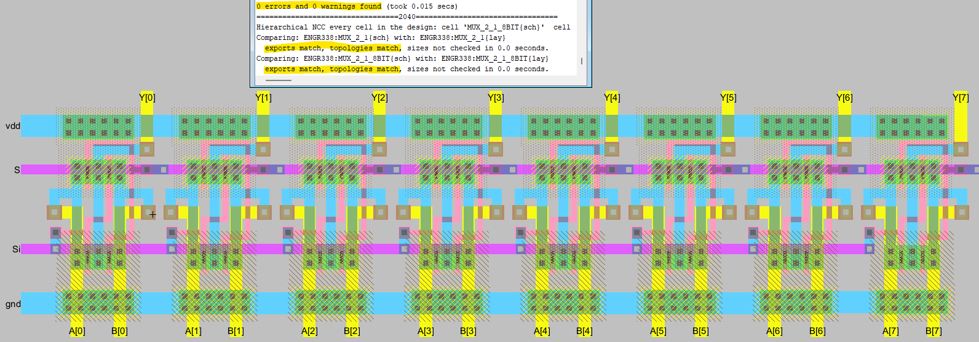This screenshot has width=979, height=342.
Task: Click the Si inverted-select label
Action: (16, 249)
